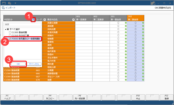Uncheck the P3000 販売費及び一般管理費 option
Image resolution: width=174 pixels, height=105 pixels.
pos(10,39)
